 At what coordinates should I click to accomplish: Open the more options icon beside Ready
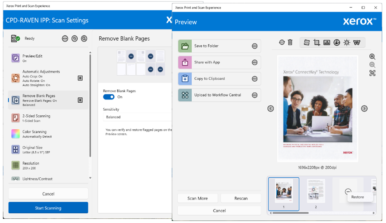[65, 39]
